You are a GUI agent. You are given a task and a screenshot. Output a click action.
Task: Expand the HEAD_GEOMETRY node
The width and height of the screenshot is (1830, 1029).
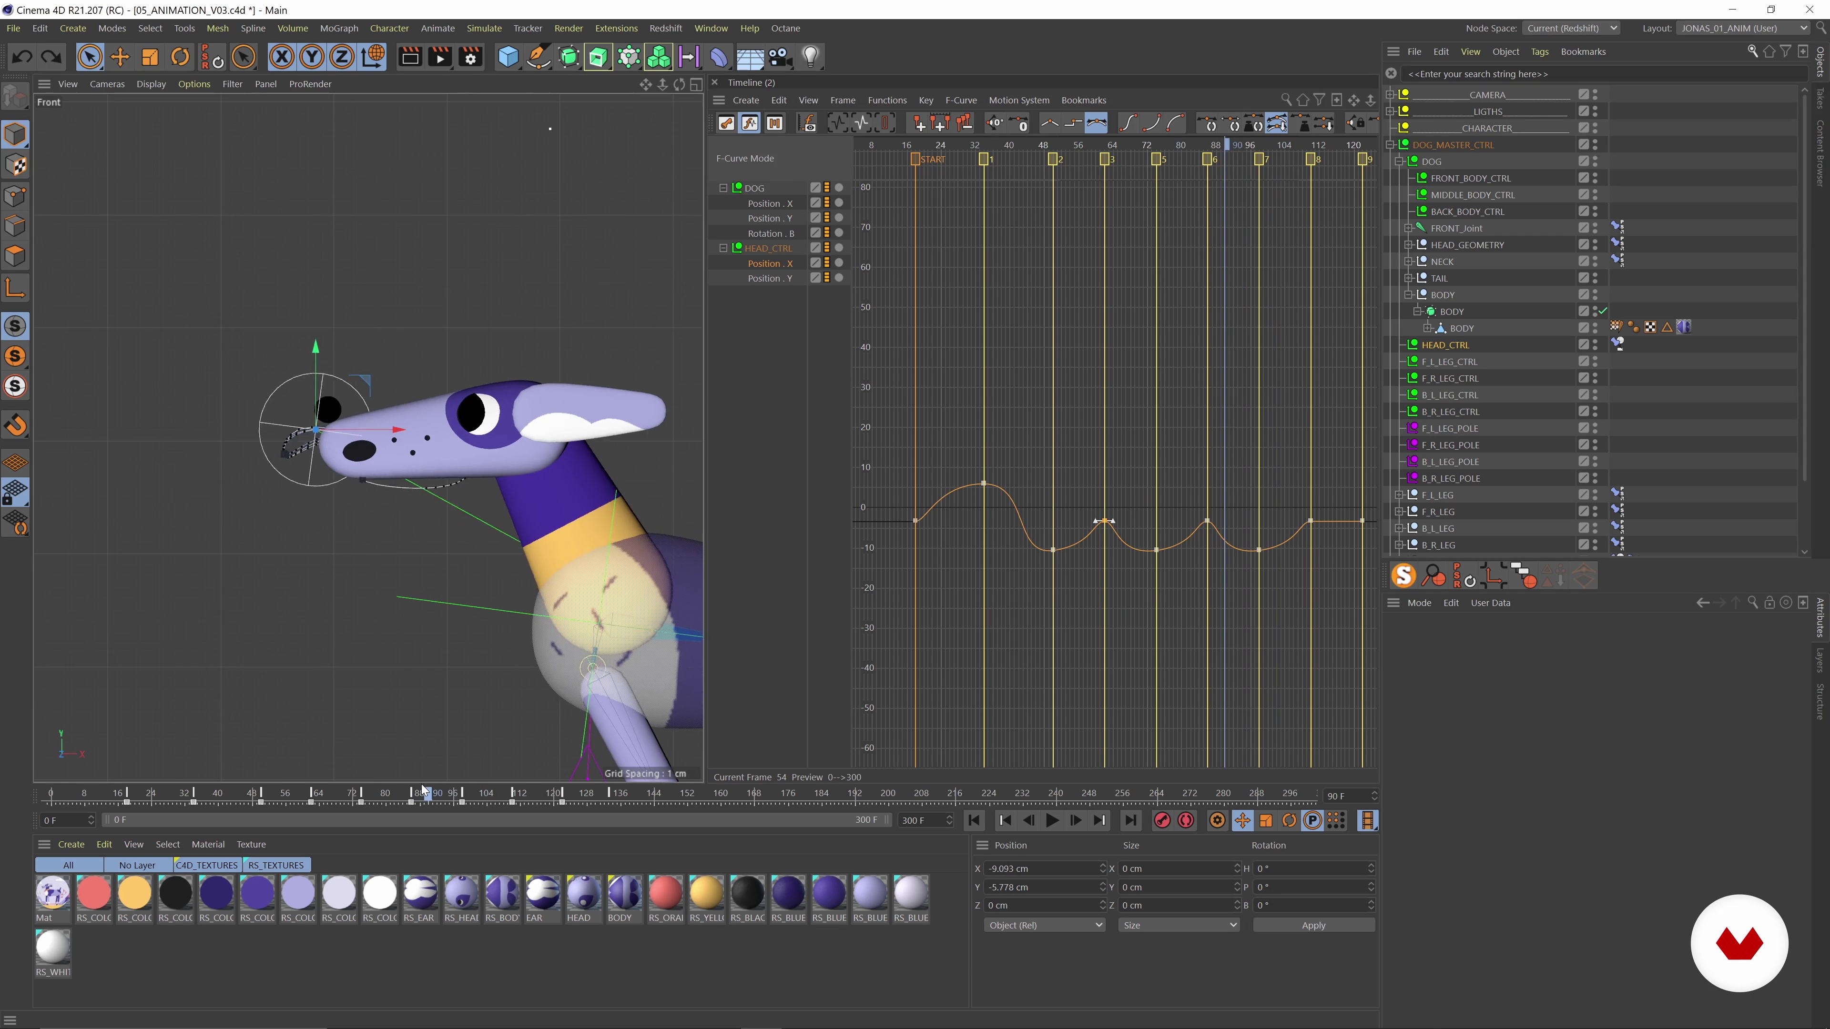(x=1408, y=245)
